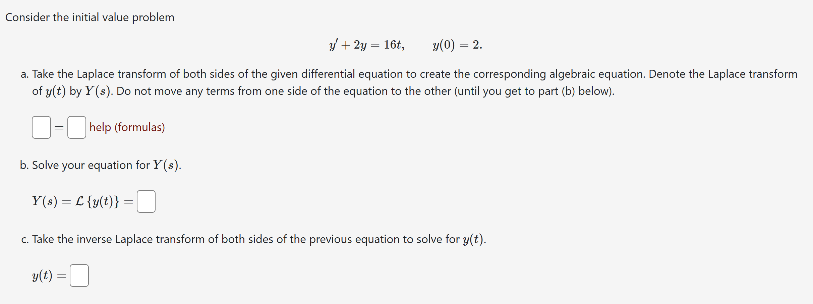Click the box following Y(s) = L{y(t)} =

[146, 201]
